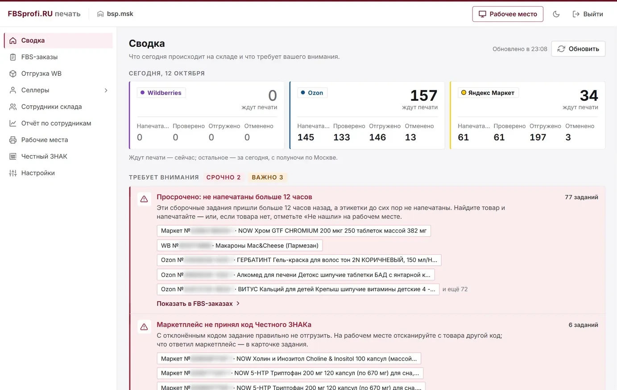Click the Обновить button
This screenshot has width=617, height=390.
tap(578, 49)
